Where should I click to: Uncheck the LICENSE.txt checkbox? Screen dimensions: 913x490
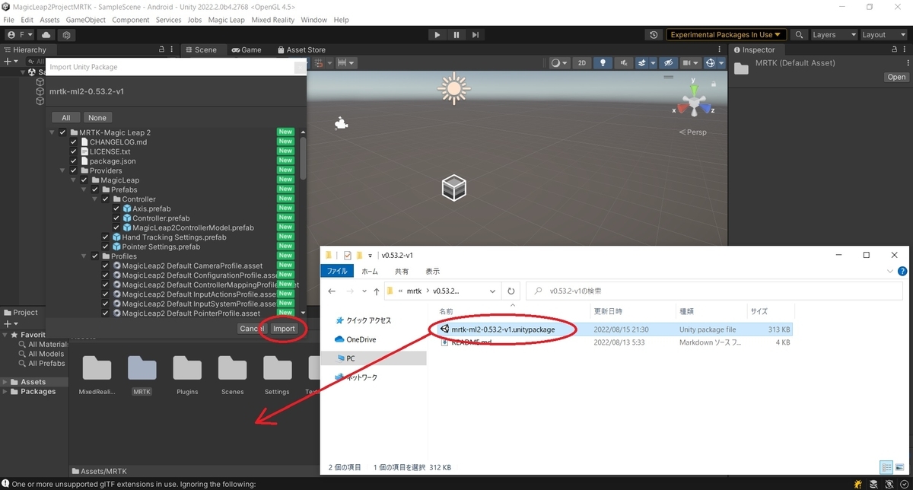[74, 151]
